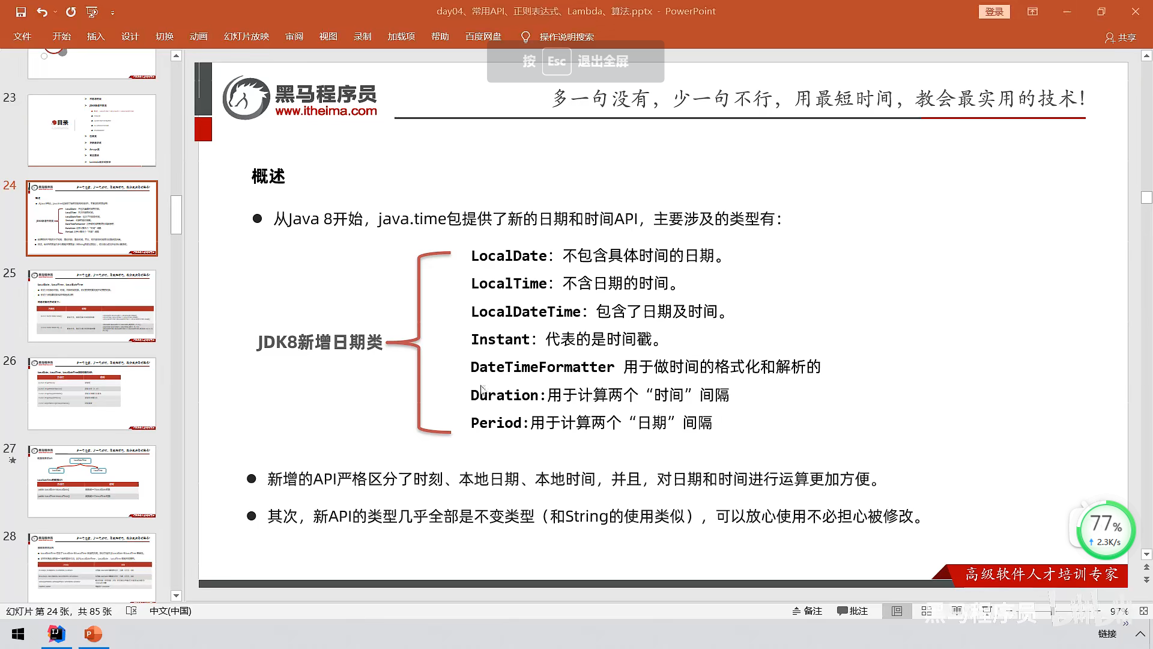Open the 幻灯片放映 ribbon tab
1153x649 pixels.
tap(246, 37)
